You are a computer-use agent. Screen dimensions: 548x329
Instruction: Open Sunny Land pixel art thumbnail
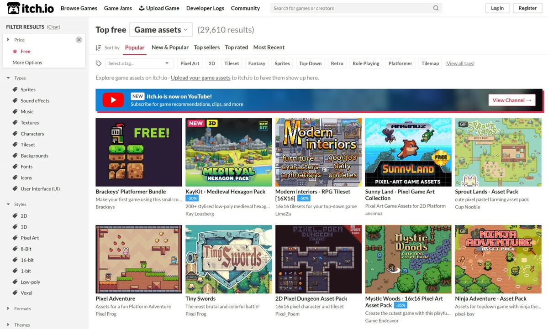[409, 152]
